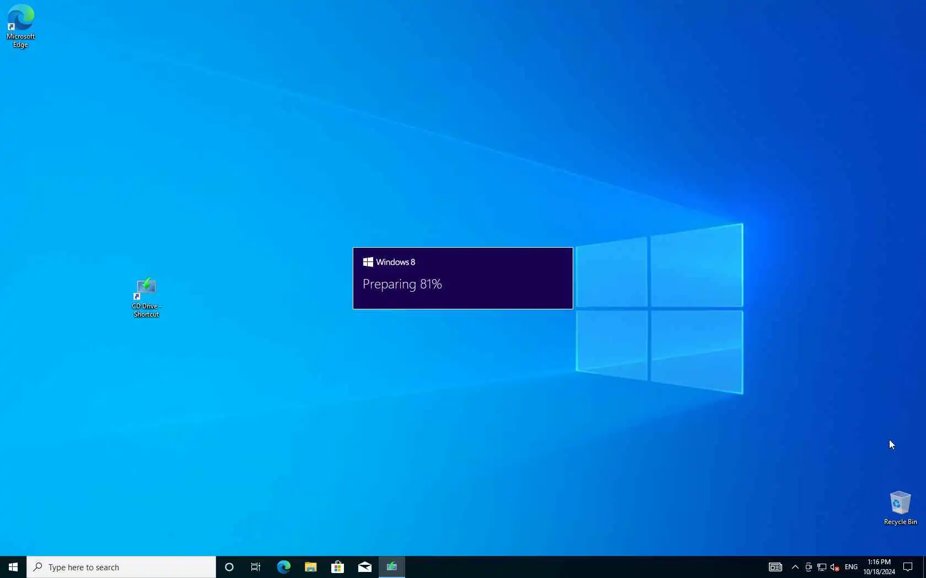Open Cortana from the taskbar
Image resolution: width=926 pixels, height=578 pixels.
point(229,567)
